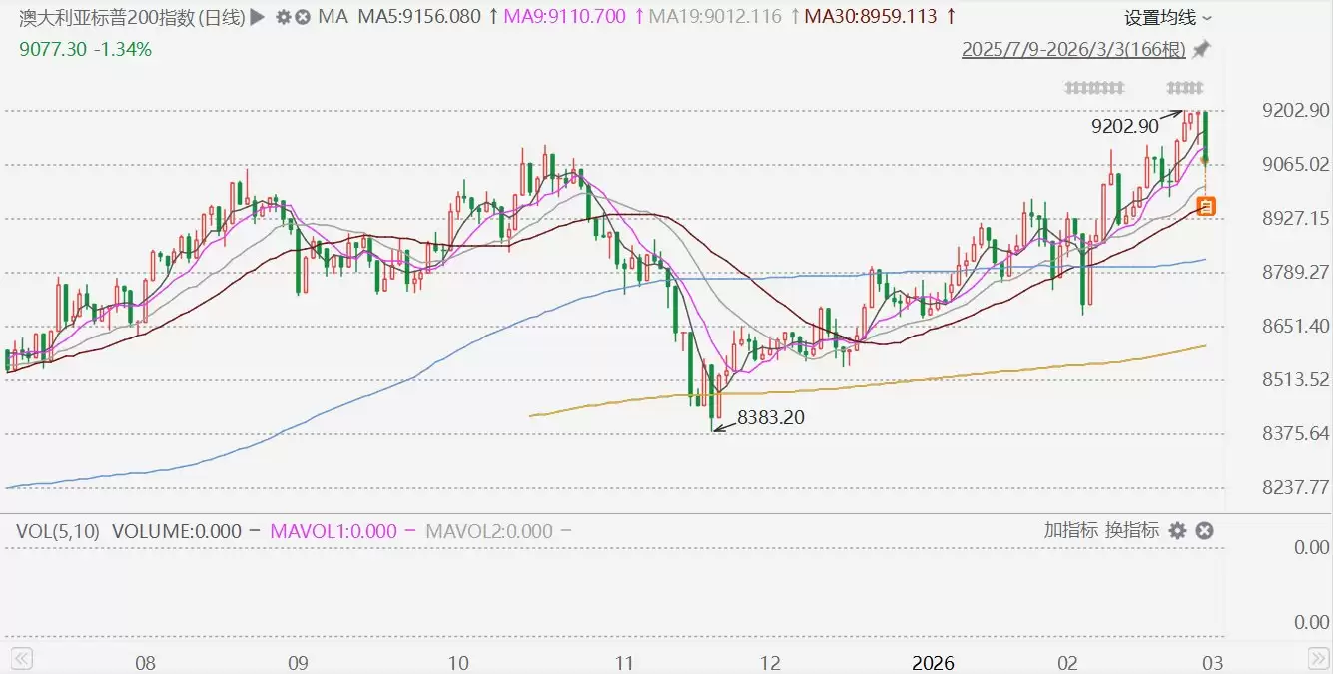Click 换指标 to change indicator
The image size is (1333, 674).
pyautogui.click(x=1132, y=531)
